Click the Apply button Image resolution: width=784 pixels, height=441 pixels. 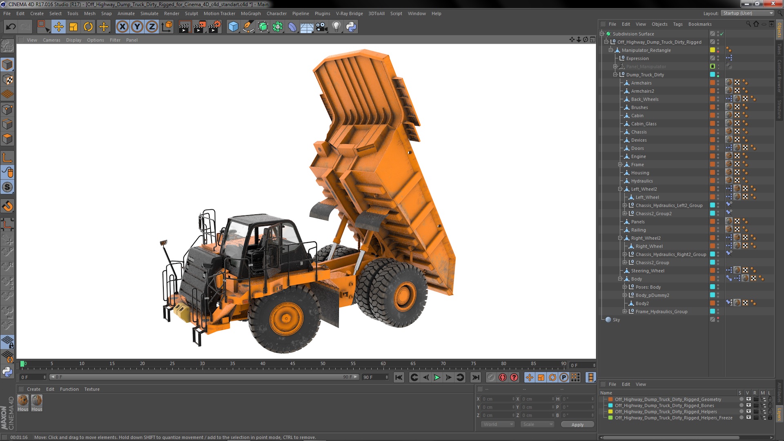(577, 424)
